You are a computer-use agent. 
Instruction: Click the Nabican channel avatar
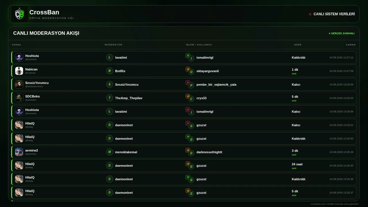point(19,71)
